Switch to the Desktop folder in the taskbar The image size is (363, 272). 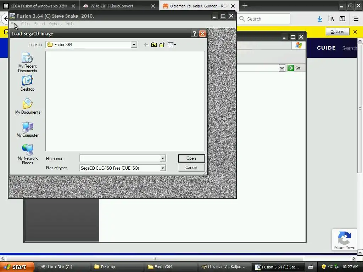click(x=117, y=267)
